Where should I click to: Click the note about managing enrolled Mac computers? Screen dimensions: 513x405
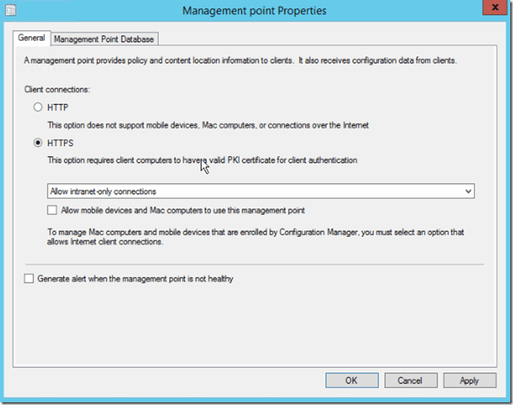(255, 237)
